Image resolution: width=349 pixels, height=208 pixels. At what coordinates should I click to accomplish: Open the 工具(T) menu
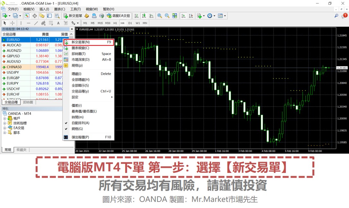(75, 9)
